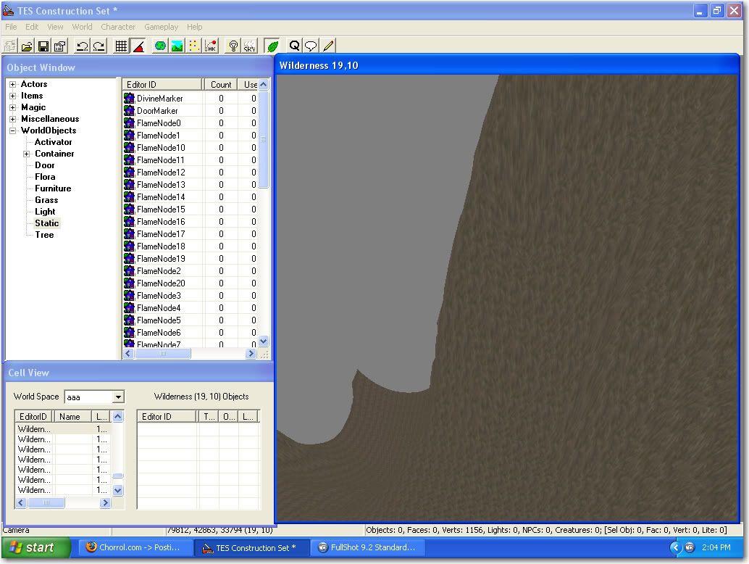
Task: Select Door in object tree
Action: [44, 165]
